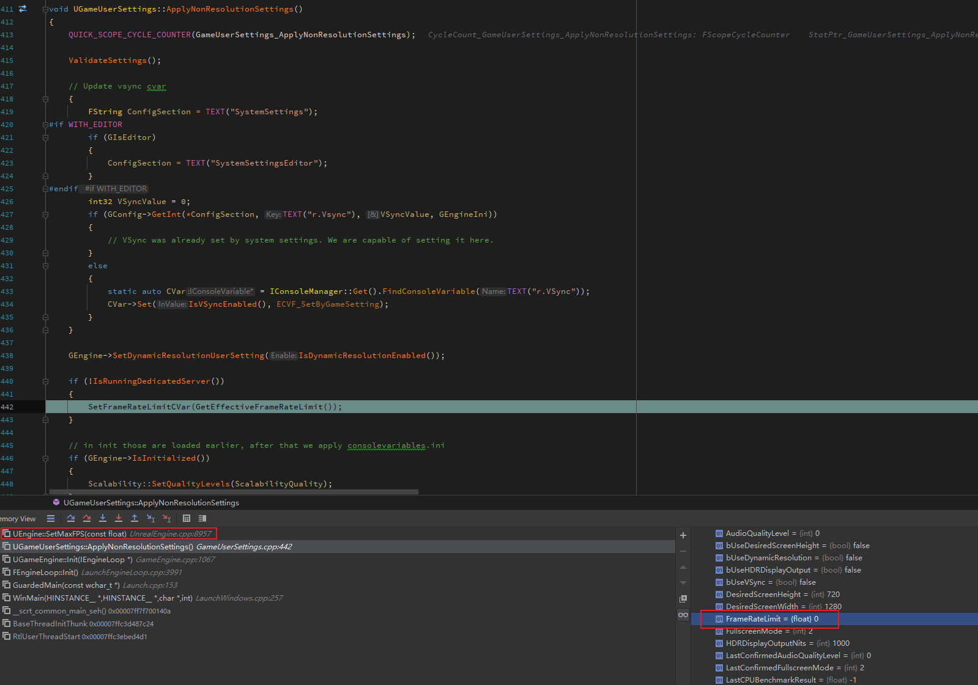Select the FrameRateLimit variable row
Viewport: 978px width, 685px height.
[834, 619]
